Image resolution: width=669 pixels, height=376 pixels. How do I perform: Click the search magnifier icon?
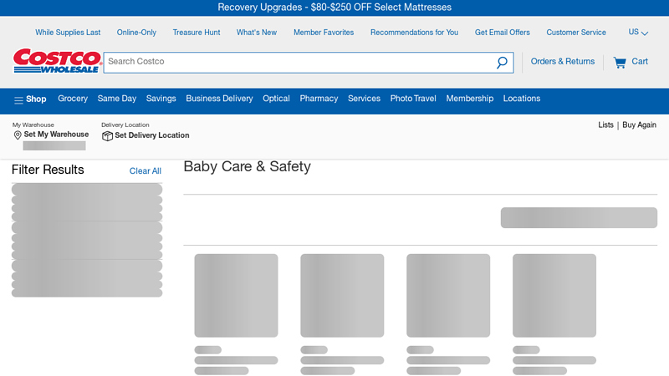[x=502, y=62]
